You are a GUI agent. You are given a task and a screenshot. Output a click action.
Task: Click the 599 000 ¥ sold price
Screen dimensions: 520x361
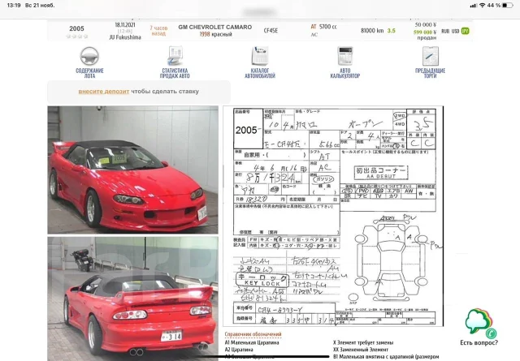[x=425, y=32]
